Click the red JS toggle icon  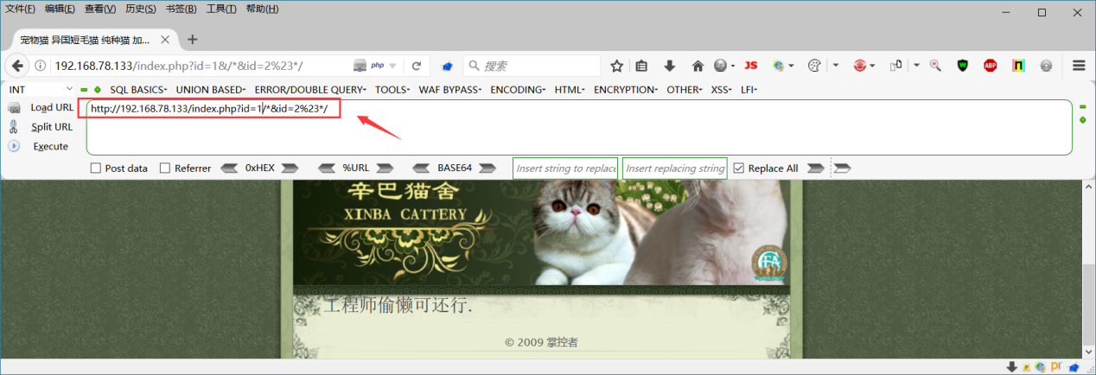(x=751, y=66)
